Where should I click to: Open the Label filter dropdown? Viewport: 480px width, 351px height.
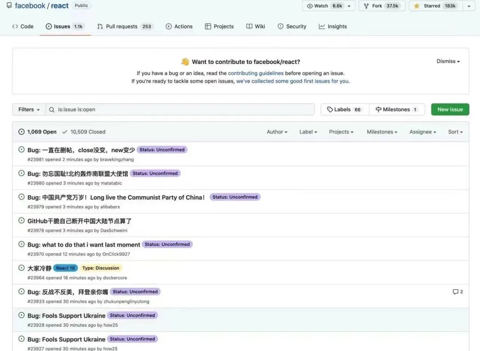[x=308, y=132]
